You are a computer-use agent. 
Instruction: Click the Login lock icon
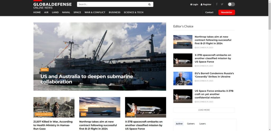point(191,4)
